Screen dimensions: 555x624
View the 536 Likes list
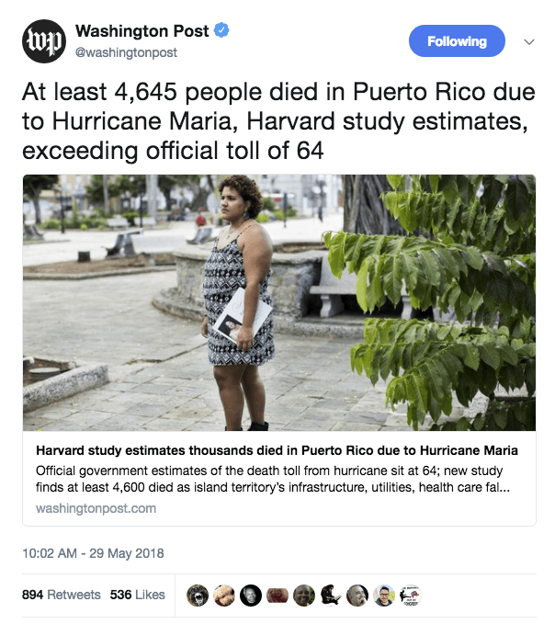pyautogui.click(x=138, y=595)
